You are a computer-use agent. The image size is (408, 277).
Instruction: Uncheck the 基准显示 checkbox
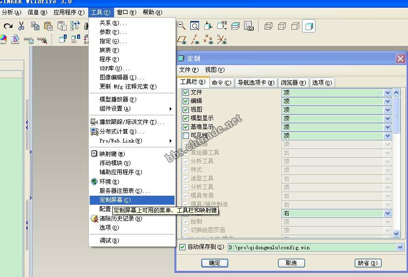pos(186,127)
